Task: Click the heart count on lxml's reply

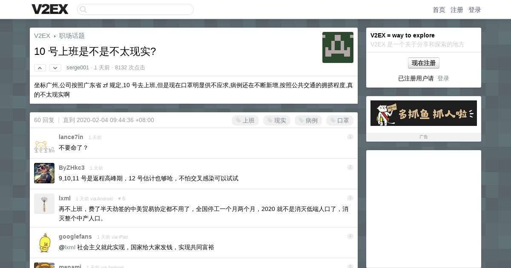Action: (121, 199)
